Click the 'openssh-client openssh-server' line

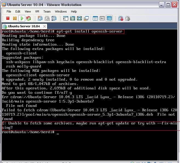pos(38,75)
